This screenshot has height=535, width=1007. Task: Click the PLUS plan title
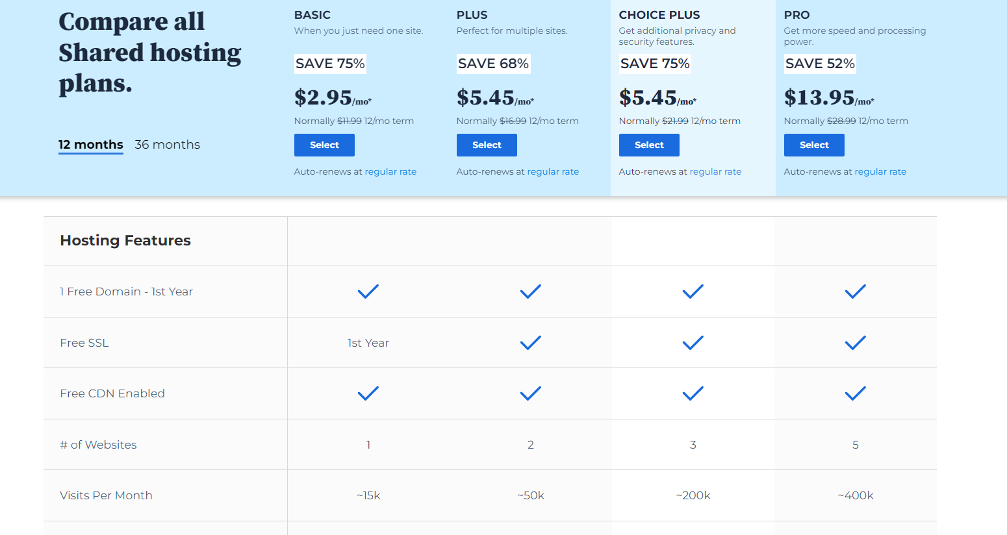472,15
